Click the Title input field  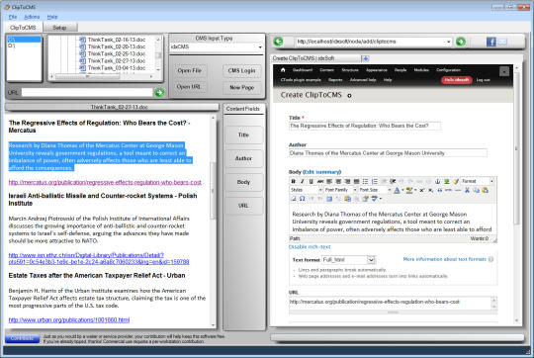(x=364, y=126)
